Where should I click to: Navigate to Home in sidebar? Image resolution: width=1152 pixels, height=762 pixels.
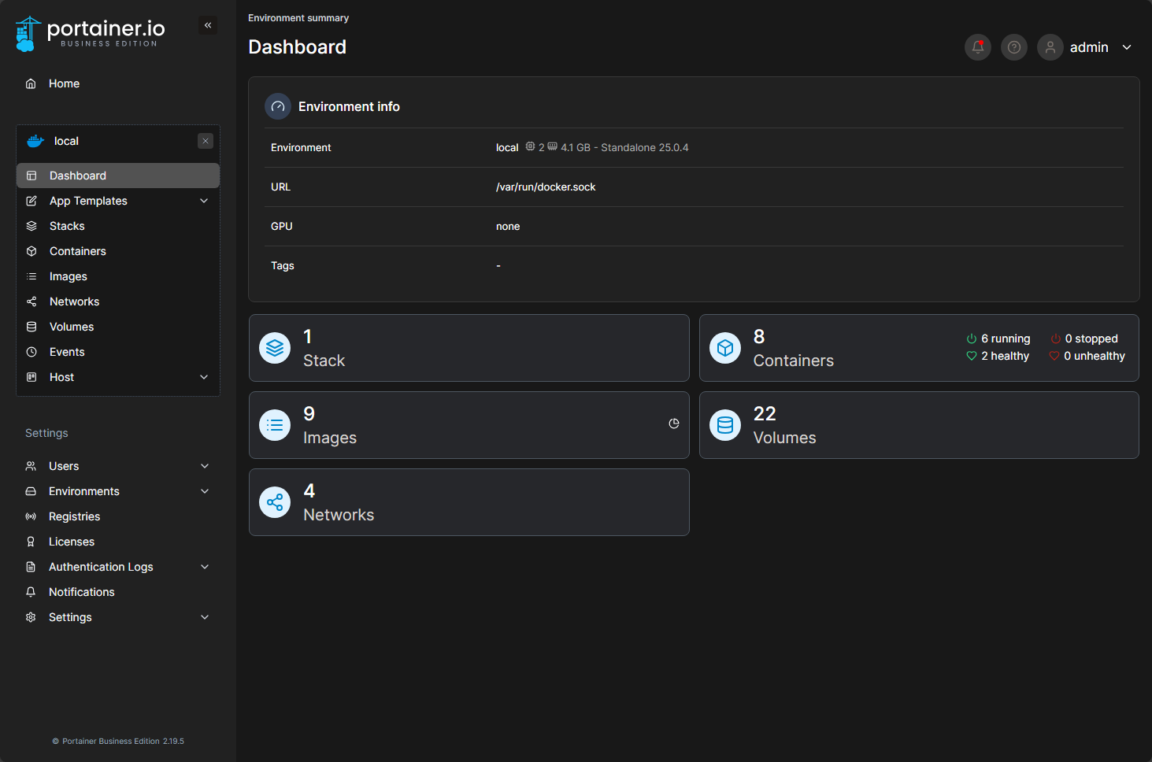pos(64,83)
